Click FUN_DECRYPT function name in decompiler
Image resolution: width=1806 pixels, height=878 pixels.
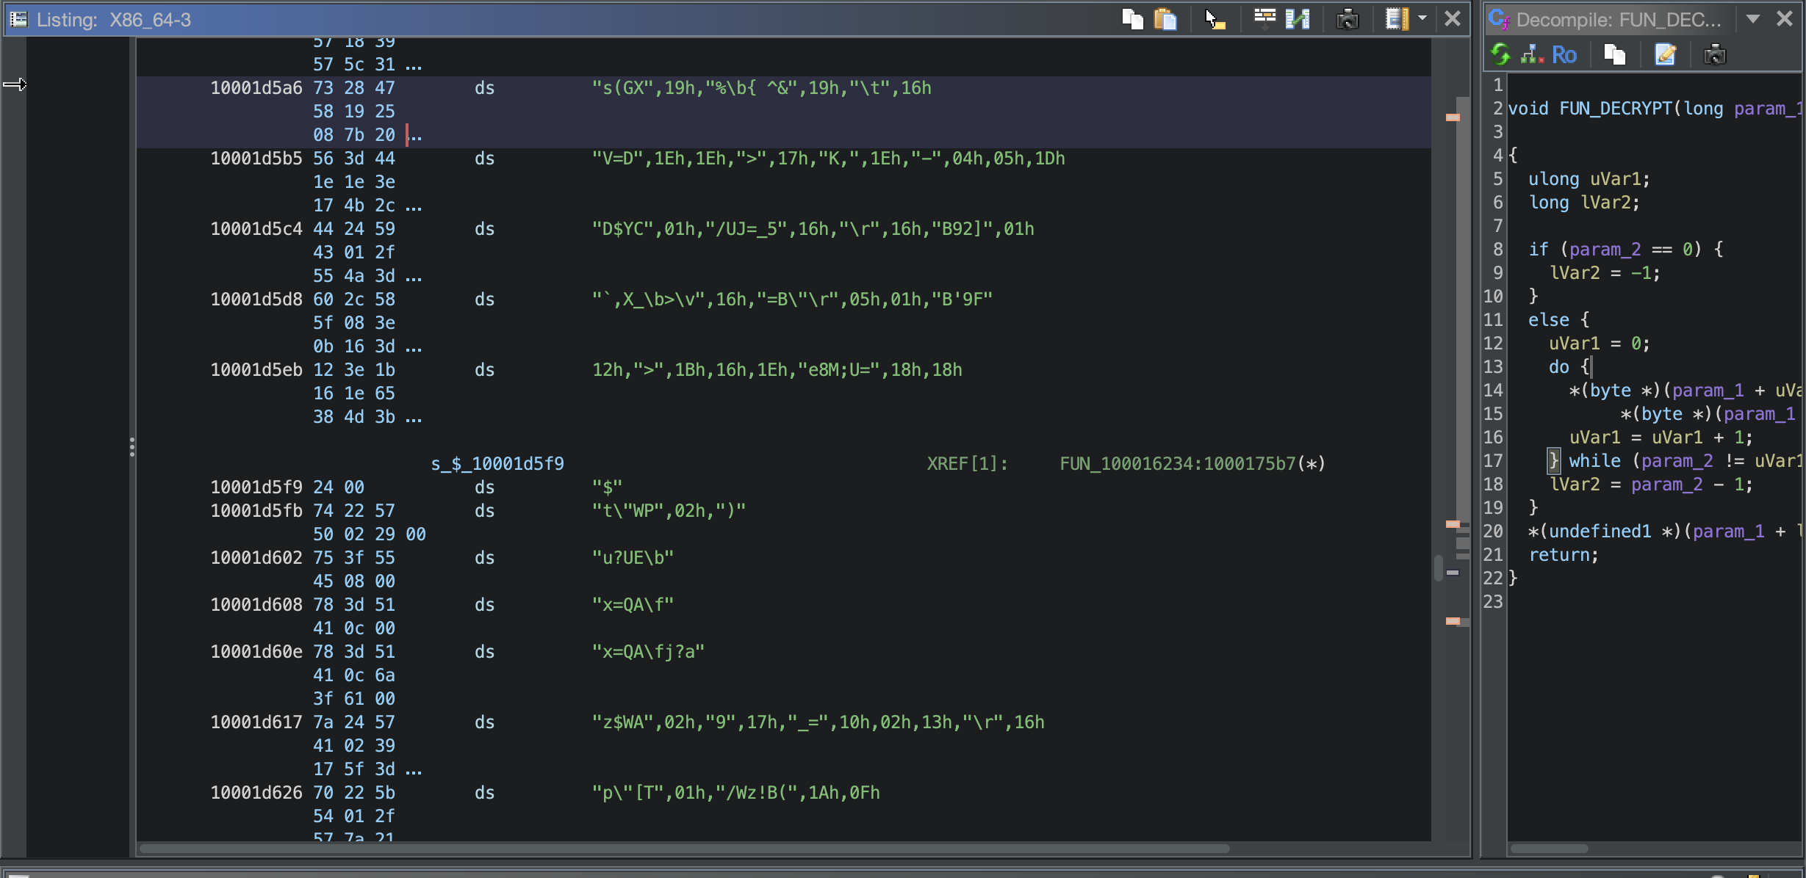(1615, 109)
